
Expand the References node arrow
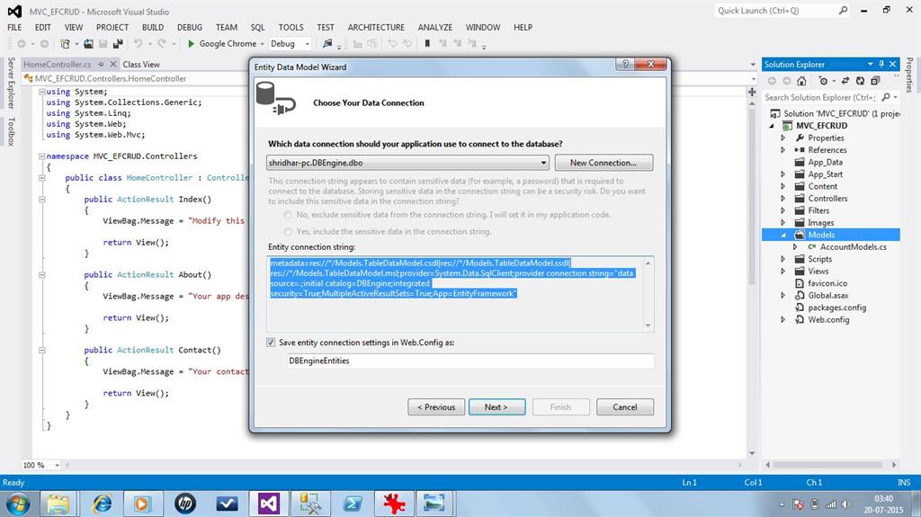[x=783, y=150]
